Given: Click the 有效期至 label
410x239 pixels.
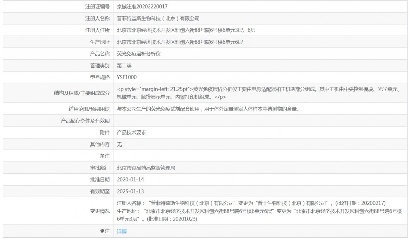Looking at the screenshot, I should [x=100, y=191].
